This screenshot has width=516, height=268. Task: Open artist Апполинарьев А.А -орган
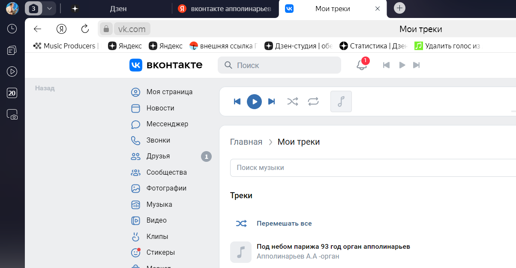(298, 256)
